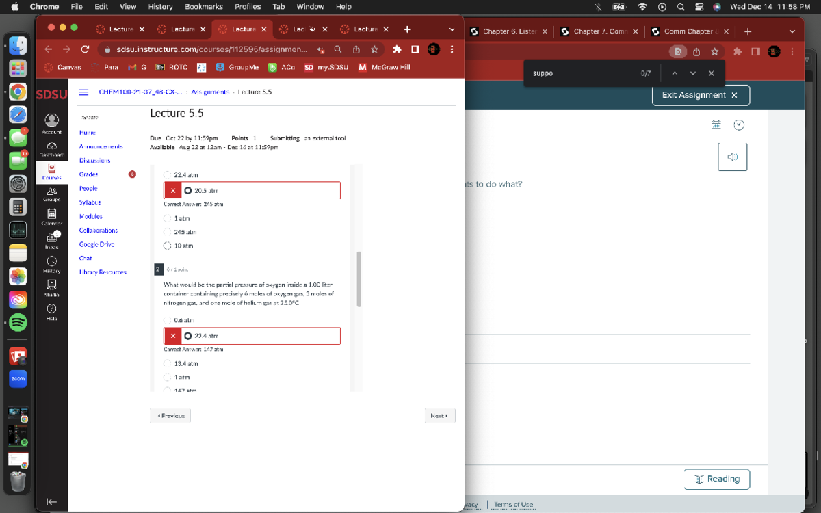Click the quiz frame vertical scrollbar
The image size is (821, 513).
358,279
